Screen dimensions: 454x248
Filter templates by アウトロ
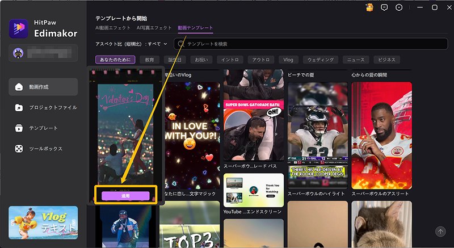(x=261, y=60)
